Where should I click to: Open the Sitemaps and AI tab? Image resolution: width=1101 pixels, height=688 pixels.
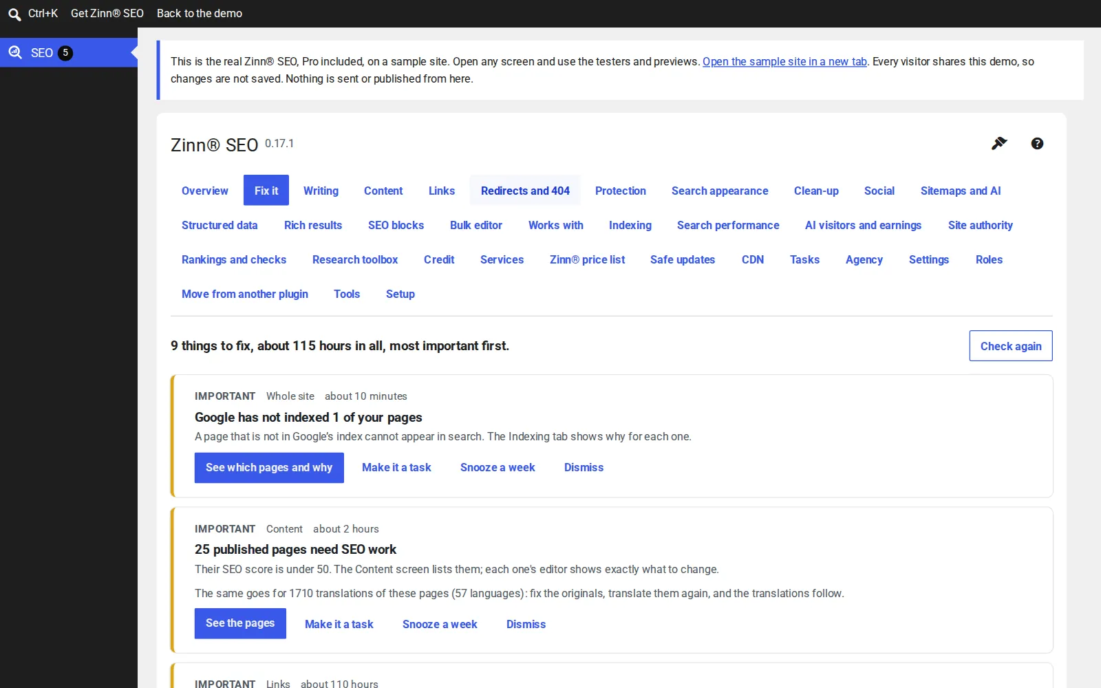pyautogui.click(x=961, y=191)
